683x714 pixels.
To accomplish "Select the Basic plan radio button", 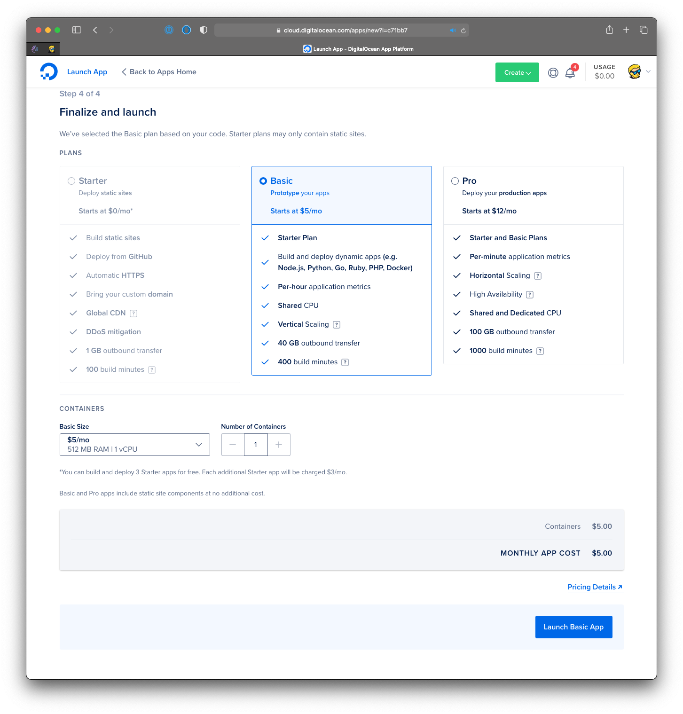I will (x=263, y=181).
